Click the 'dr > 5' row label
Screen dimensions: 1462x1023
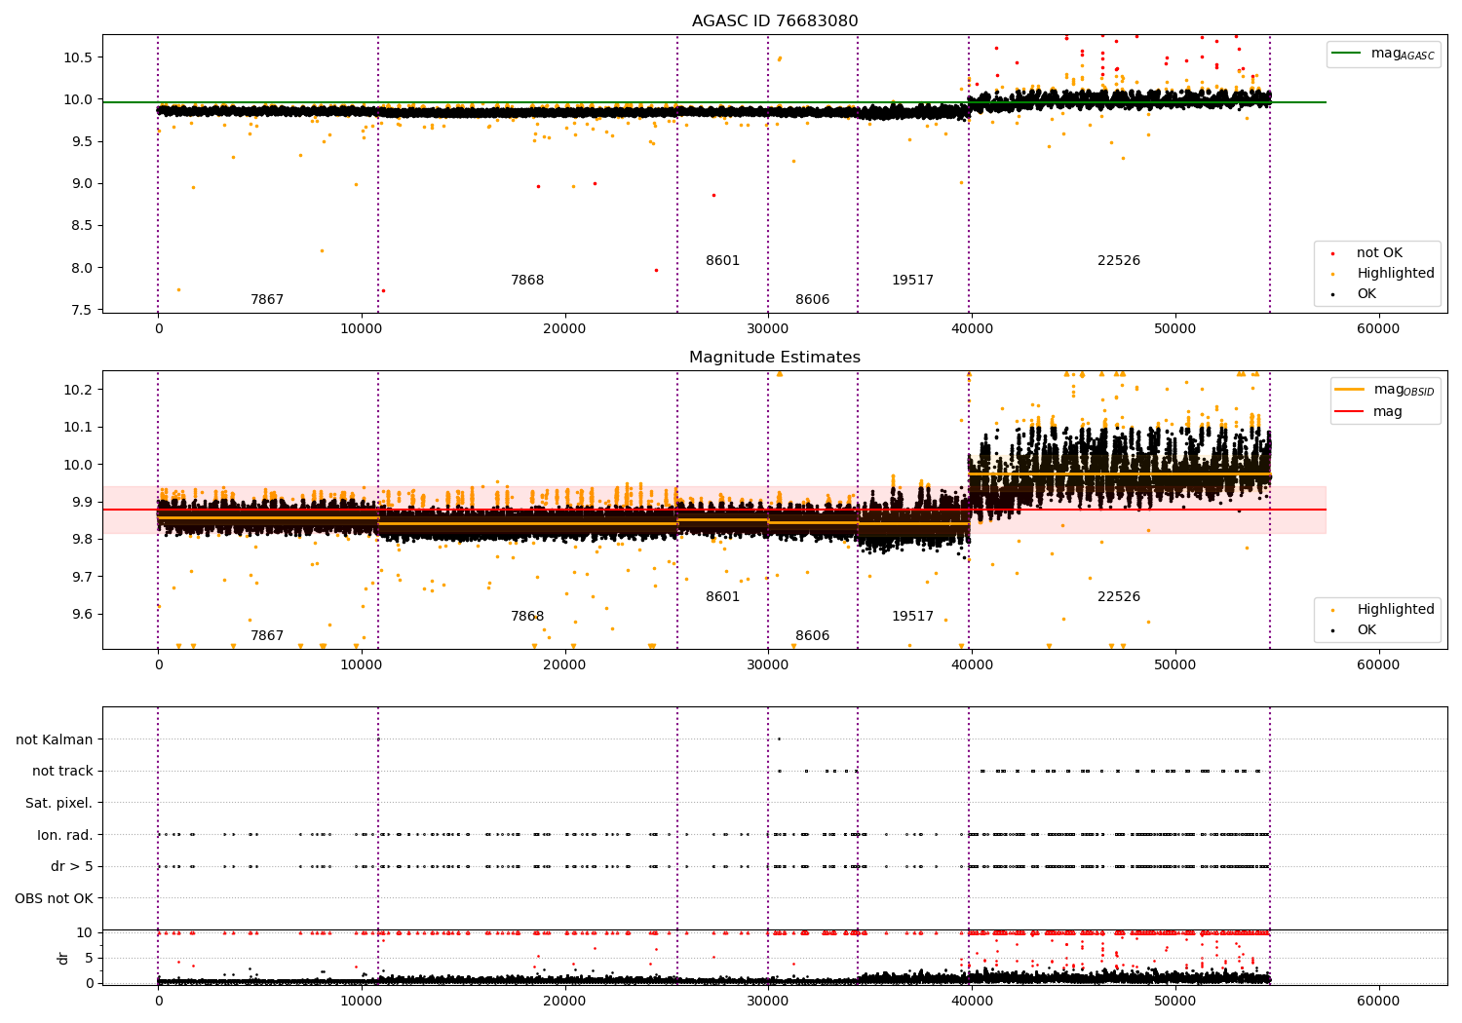[x=72, y=866]
